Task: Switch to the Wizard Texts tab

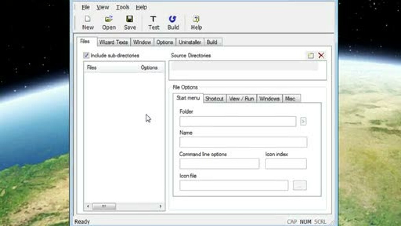Action: click(113, 42)
